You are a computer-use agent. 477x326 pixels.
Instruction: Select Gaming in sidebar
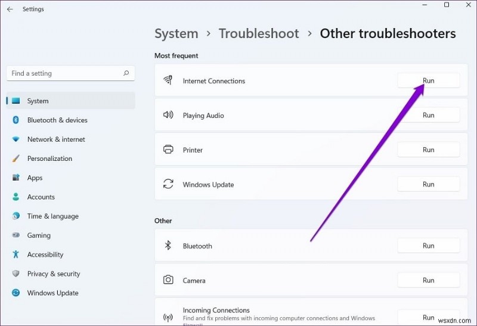point(70,235)
